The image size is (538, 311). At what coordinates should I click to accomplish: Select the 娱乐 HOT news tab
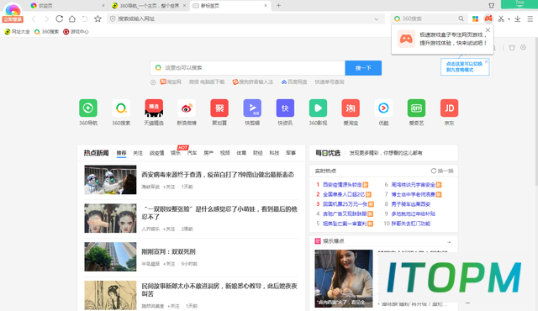click(x=176, y=153)
